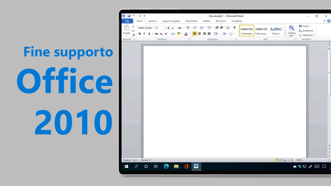Apply the Normale style

pyautogui.click(x=247, y=31)
